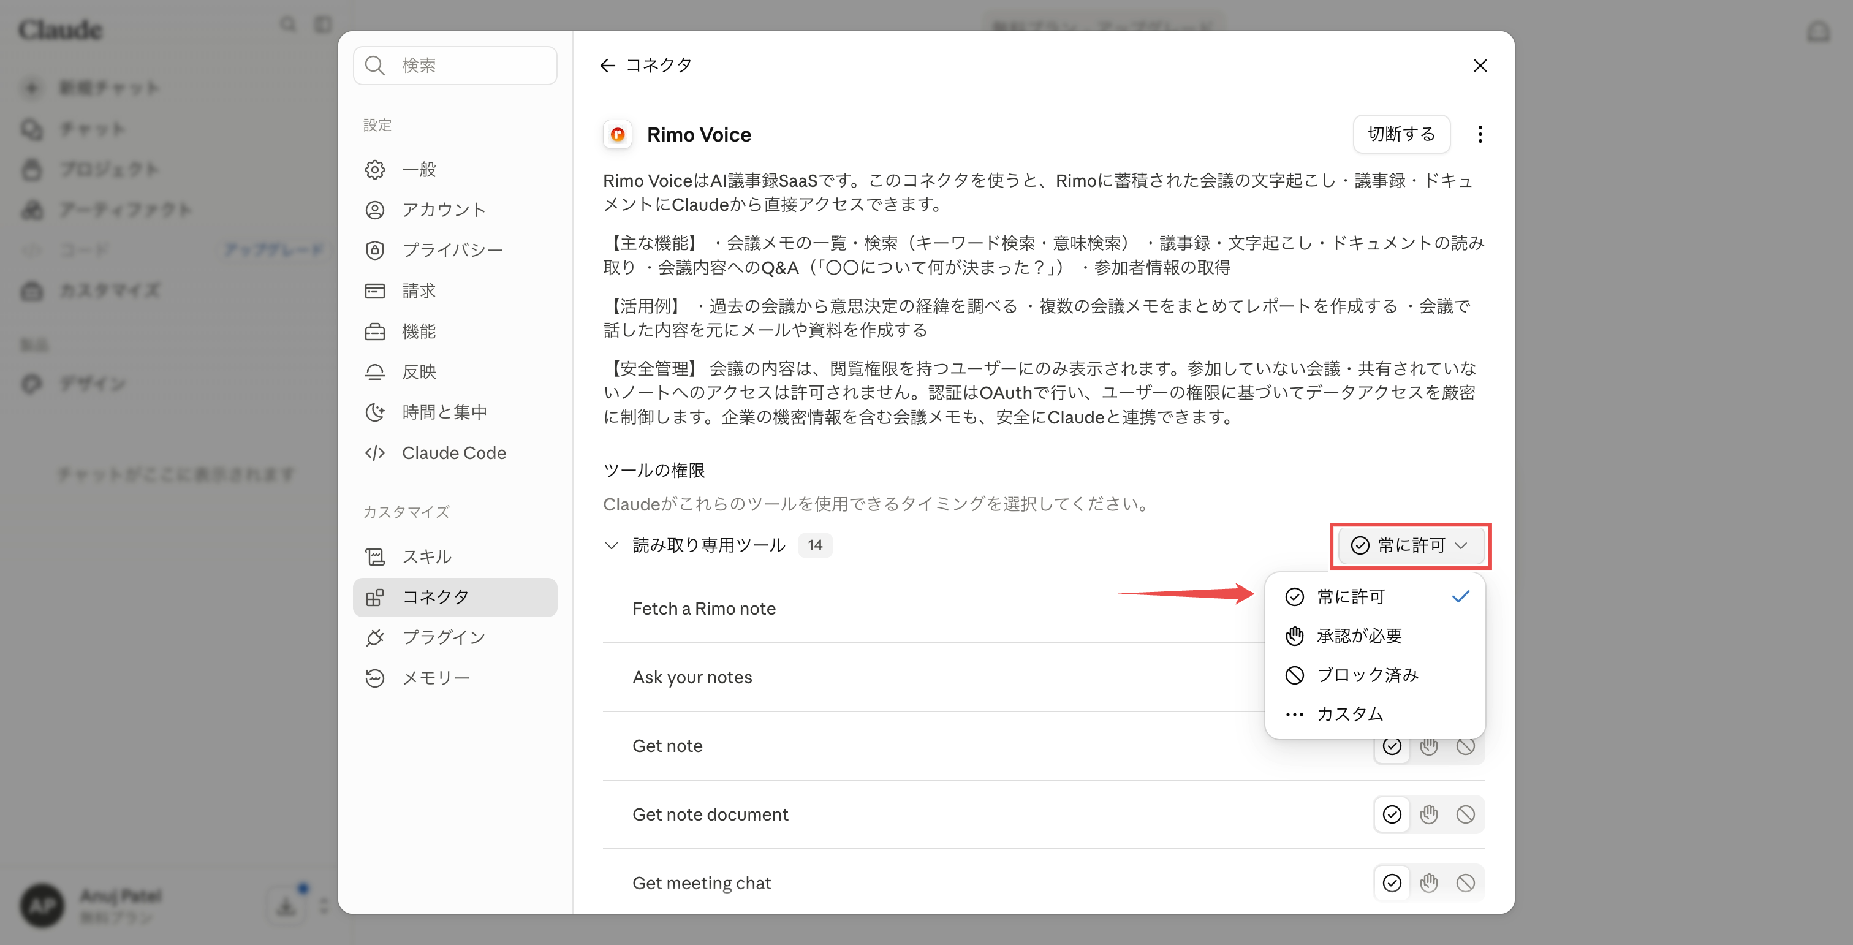This screenshot has height=945, width=1853.
Task: Click the shield icon beside プライバシー
Action: [375, 250]
